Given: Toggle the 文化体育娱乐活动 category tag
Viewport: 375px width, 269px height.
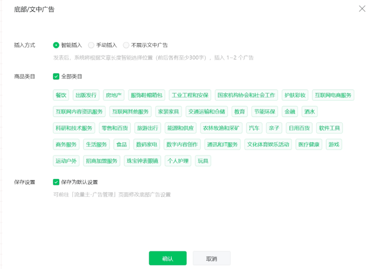Looking at the screenshot, I should click(268, 145).
